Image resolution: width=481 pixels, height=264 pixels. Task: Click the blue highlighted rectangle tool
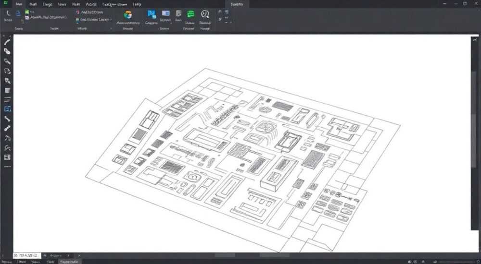coord(7,109)
